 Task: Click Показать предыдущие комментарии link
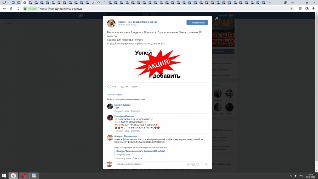pyautogui.click(x=126, y=99)
